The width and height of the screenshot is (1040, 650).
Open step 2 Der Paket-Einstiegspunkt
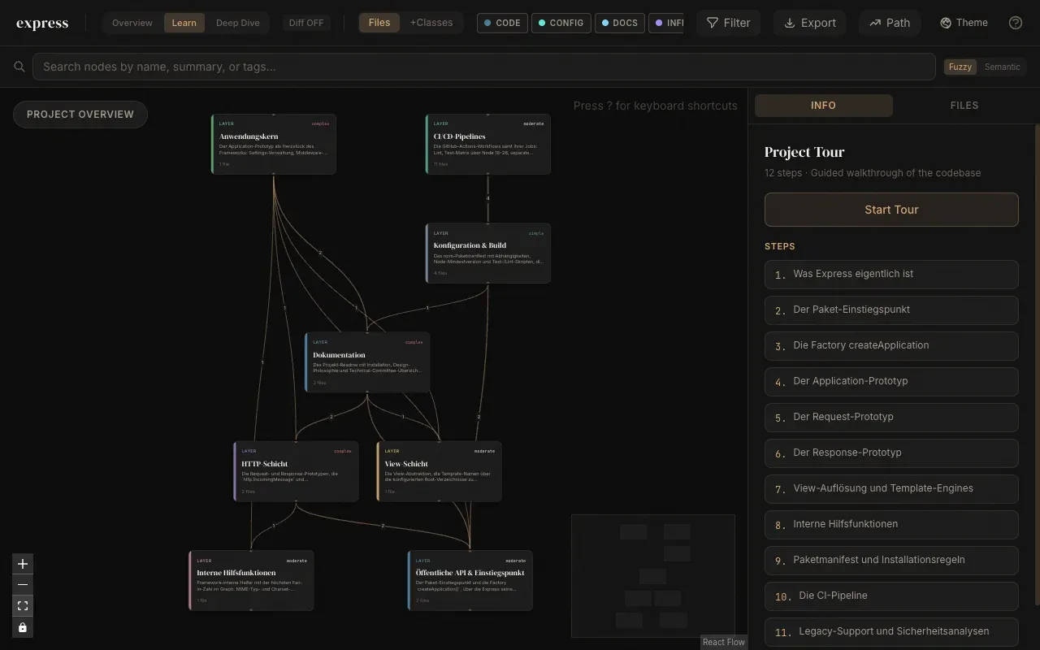(891, 310)
